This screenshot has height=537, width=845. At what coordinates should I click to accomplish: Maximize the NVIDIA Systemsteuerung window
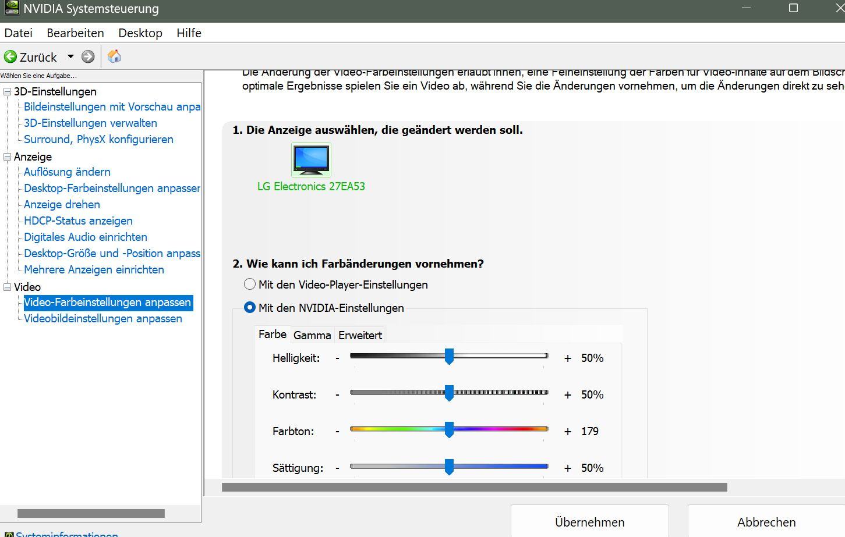(793, 8)
